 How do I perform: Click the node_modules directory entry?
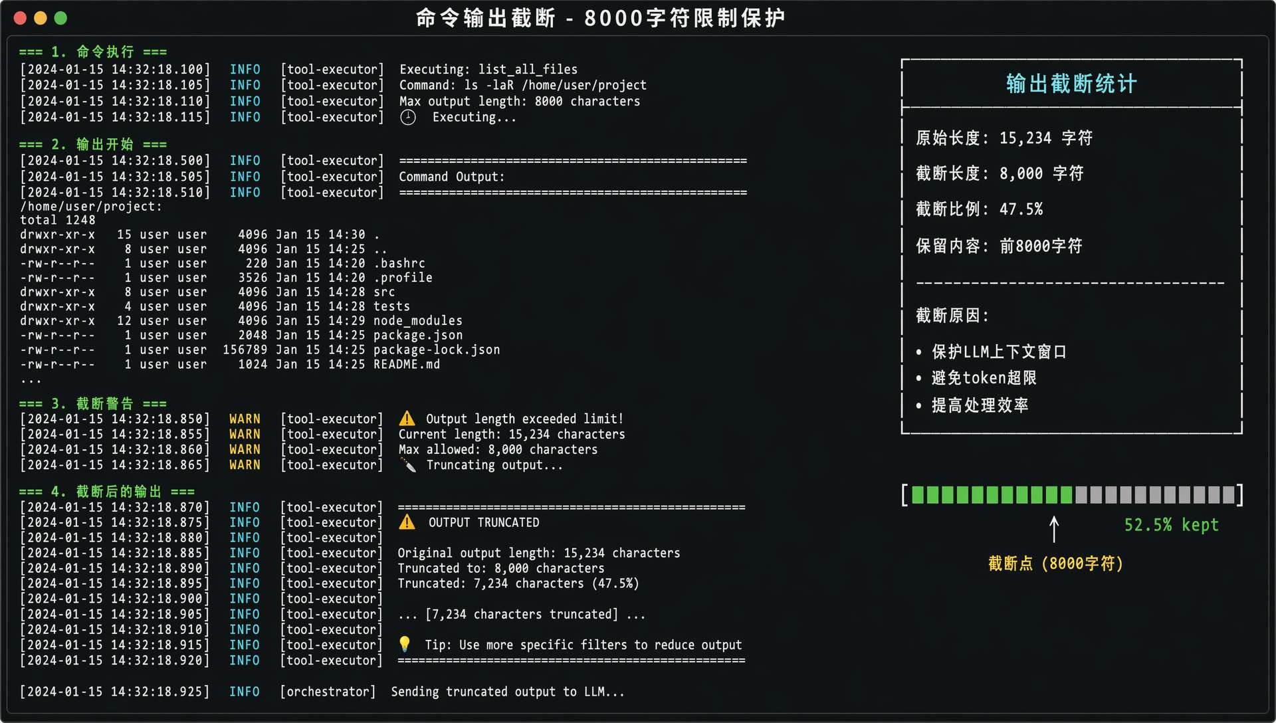(x=417, y=320)
